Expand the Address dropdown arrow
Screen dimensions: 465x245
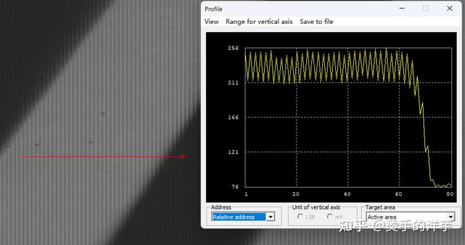(x=270, y=217)
